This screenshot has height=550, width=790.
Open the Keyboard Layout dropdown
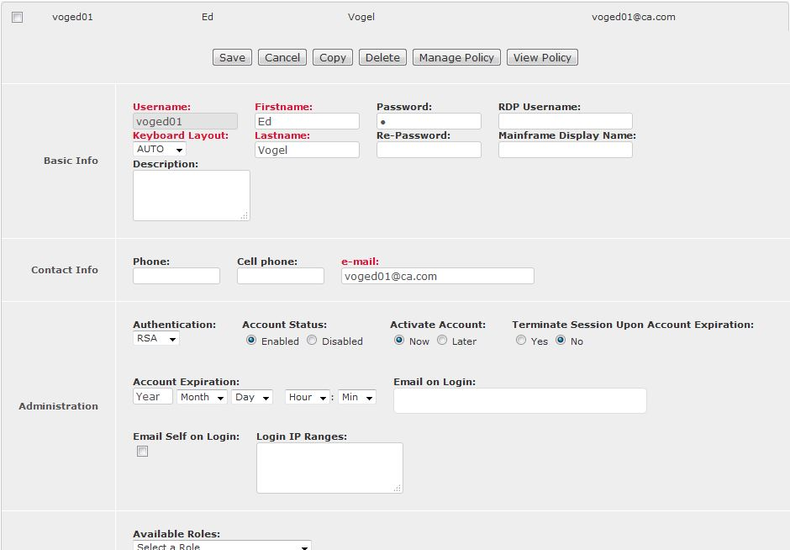tap(160, 149)
